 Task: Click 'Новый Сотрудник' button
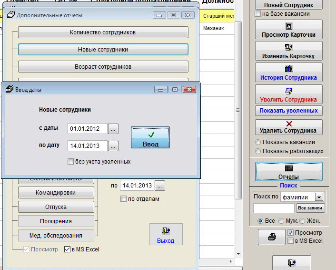[288, 4]
